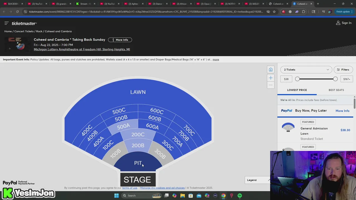Screen dimensions: 356x200
Task: Click the Chrome icon on the taskbar
Action: 223,196
